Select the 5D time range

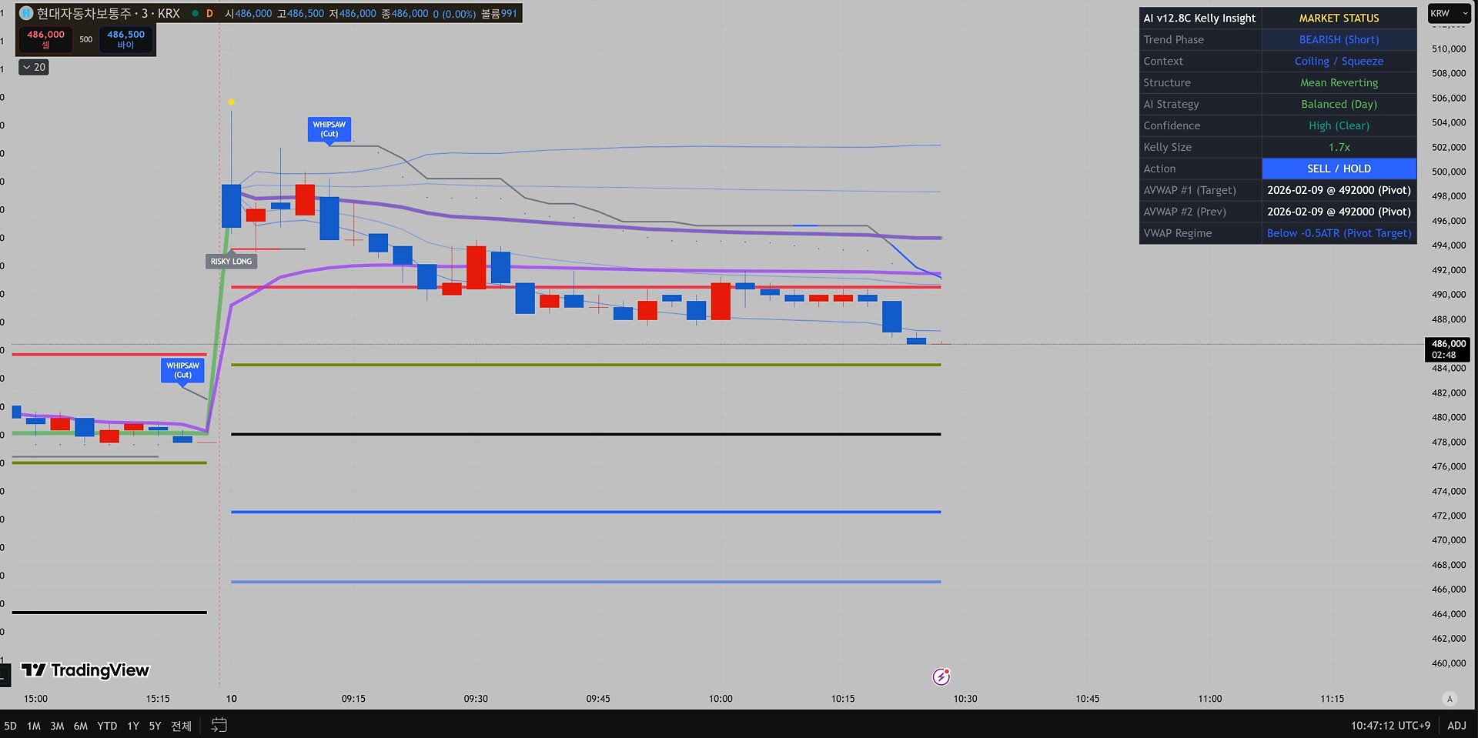pyautogui.click(x=10, y=726)
